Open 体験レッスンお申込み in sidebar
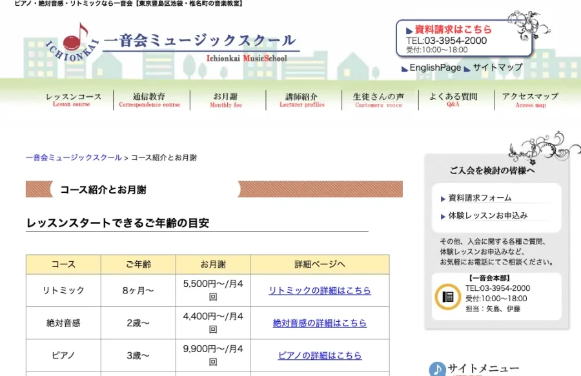Viewport: 581px width, 376px height. click(488, 215)
